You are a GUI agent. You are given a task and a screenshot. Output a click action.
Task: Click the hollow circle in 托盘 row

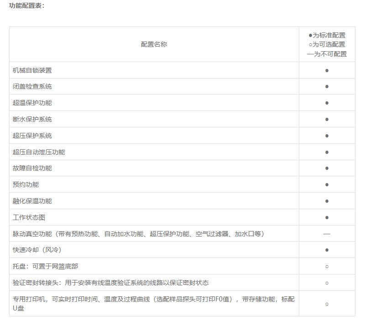(x=327, y=266)
